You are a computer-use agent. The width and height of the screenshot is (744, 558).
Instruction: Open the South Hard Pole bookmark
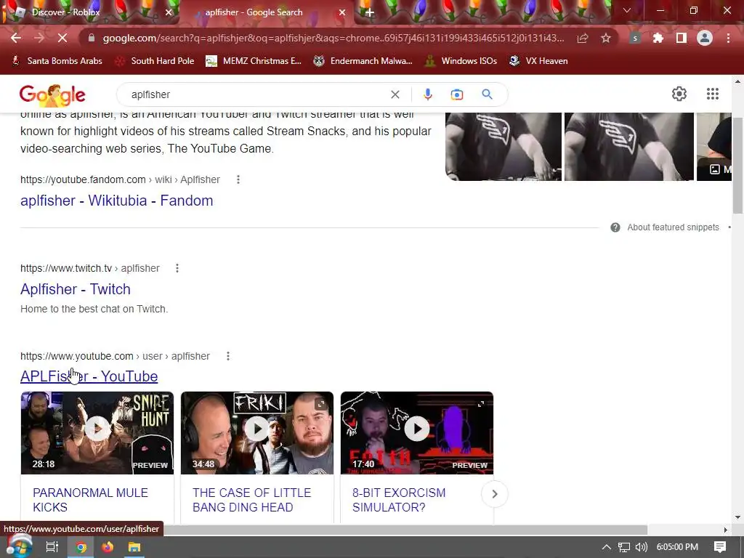coord(155,61)
